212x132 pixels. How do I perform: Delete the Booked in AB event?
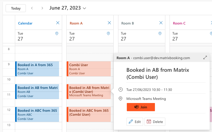pos(155,122)
